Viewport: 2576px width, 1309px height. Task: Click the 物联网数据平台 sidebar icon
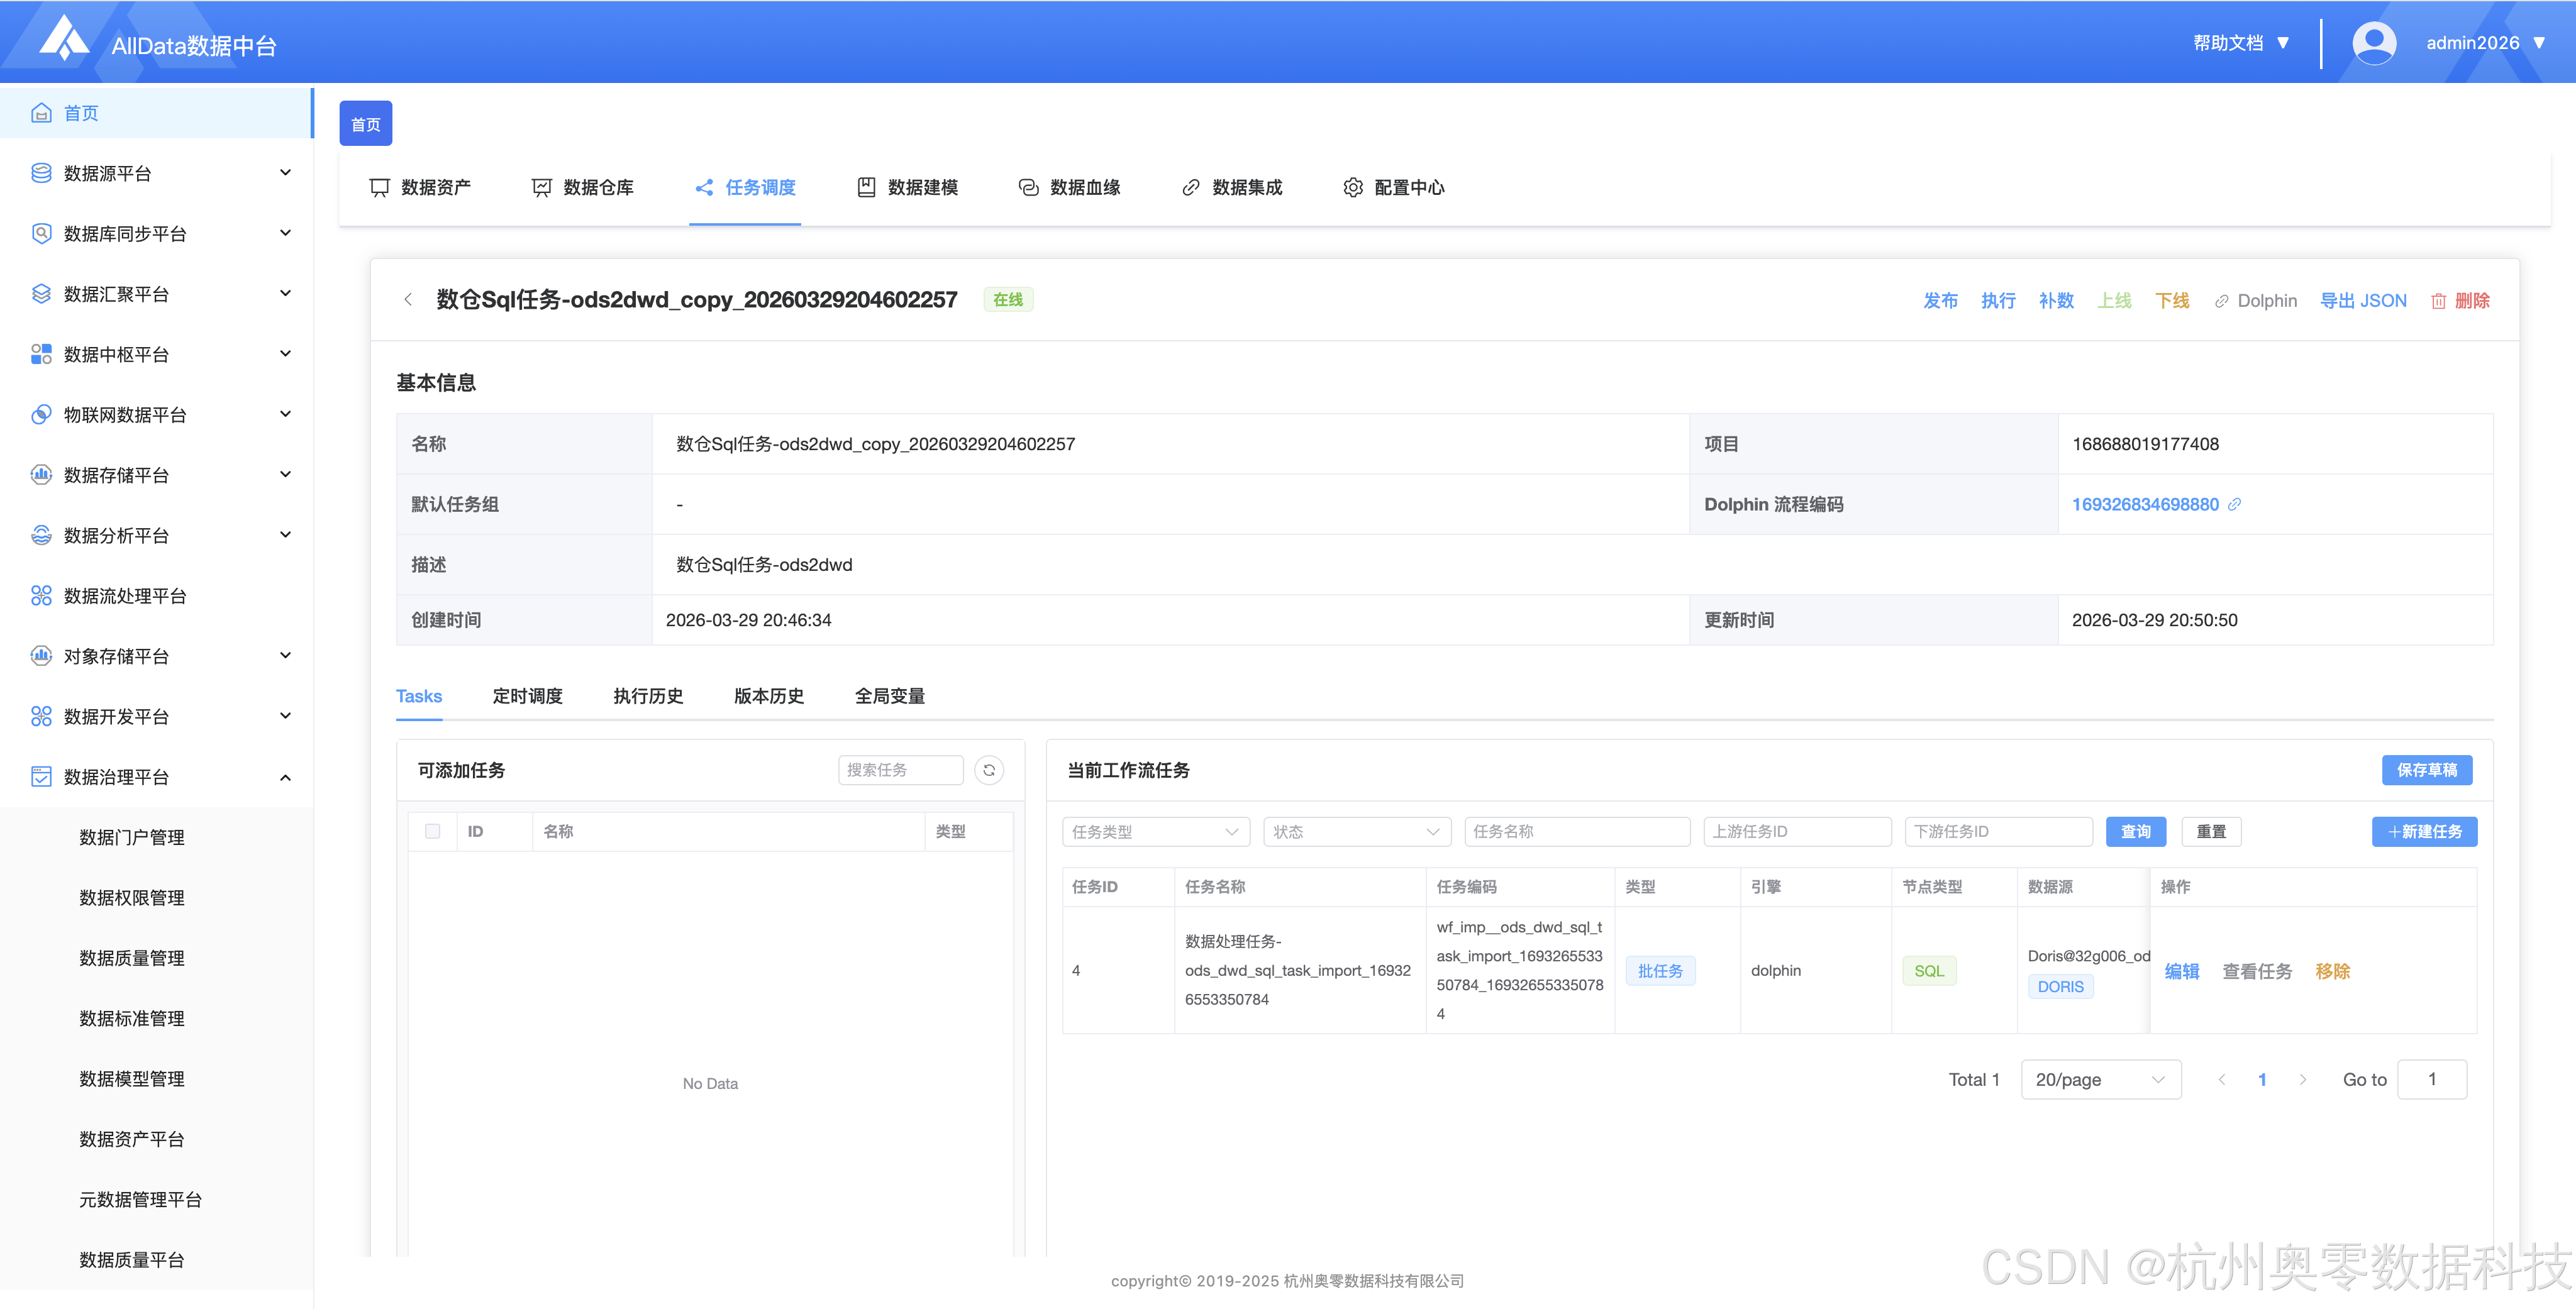tap(41, 414)
